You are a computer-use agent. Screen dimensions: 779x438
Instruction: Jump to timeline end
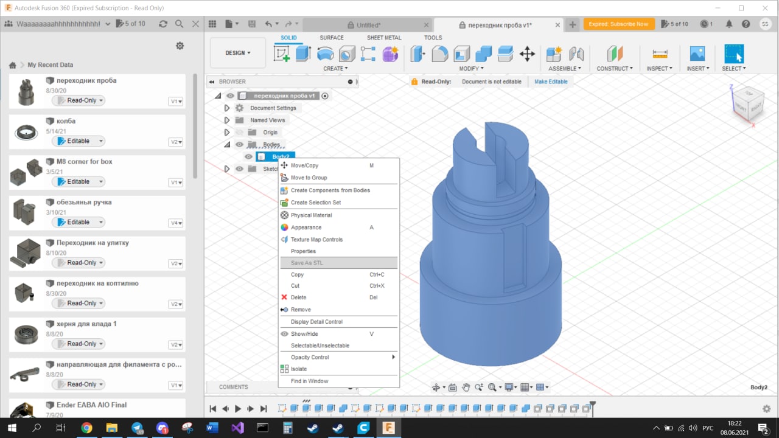263,409
